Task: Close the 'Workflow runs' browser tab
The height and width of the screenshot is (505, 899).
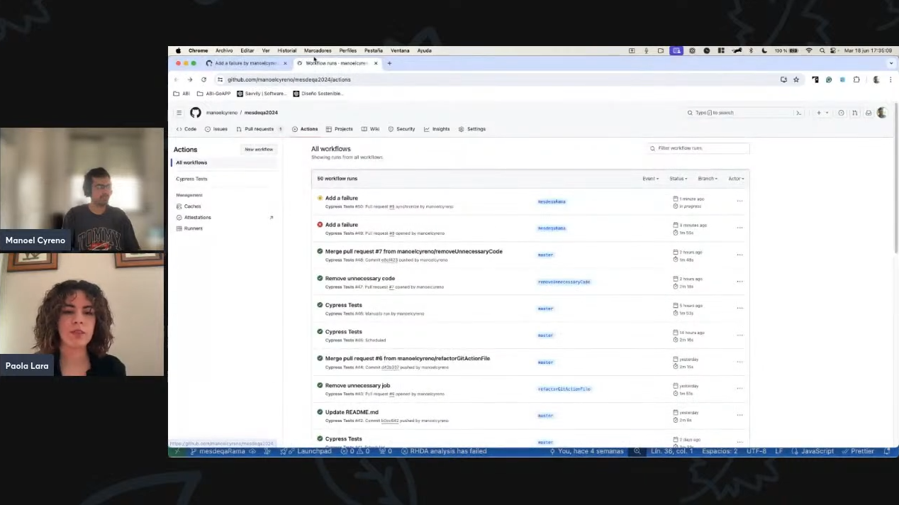Action: click(376, 63)
